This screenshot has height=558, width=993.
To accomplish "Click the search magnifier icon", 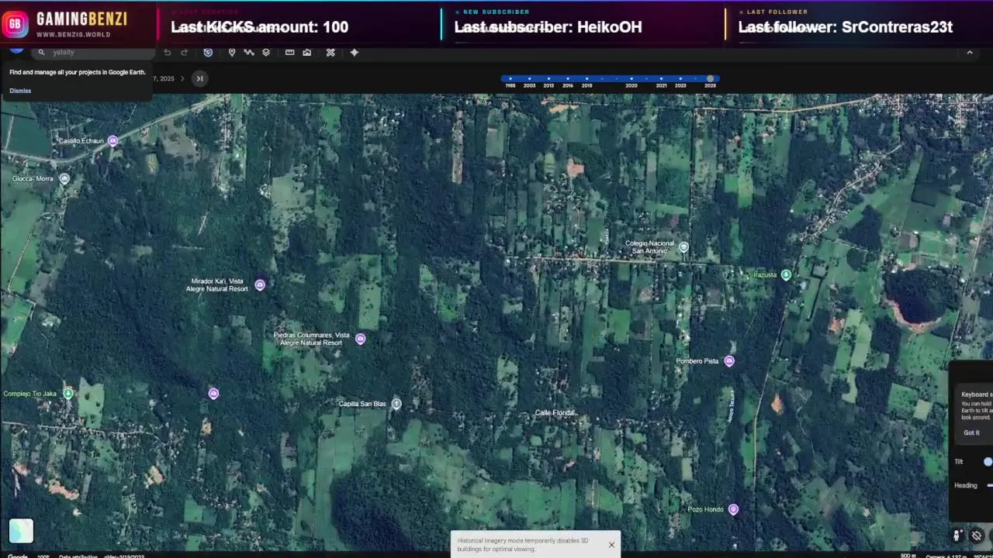I will 41,53.
